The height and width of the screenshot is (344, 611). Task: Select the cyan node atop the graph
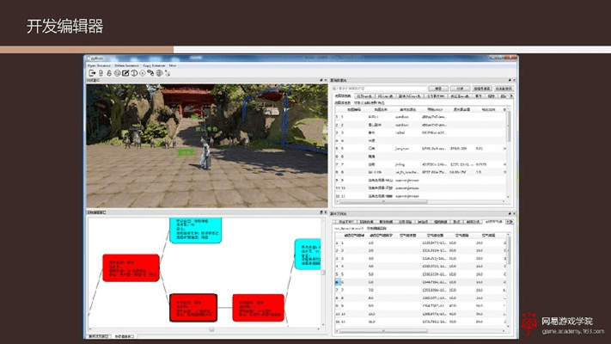point(196,230)
